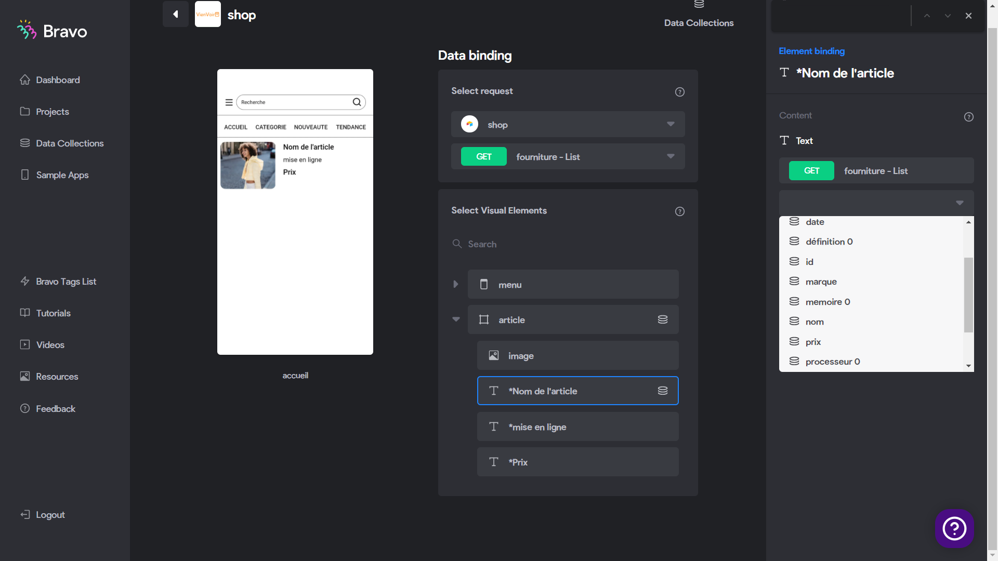Open the purple help chat bubble
998x561 pixels.
click(954, 528)
